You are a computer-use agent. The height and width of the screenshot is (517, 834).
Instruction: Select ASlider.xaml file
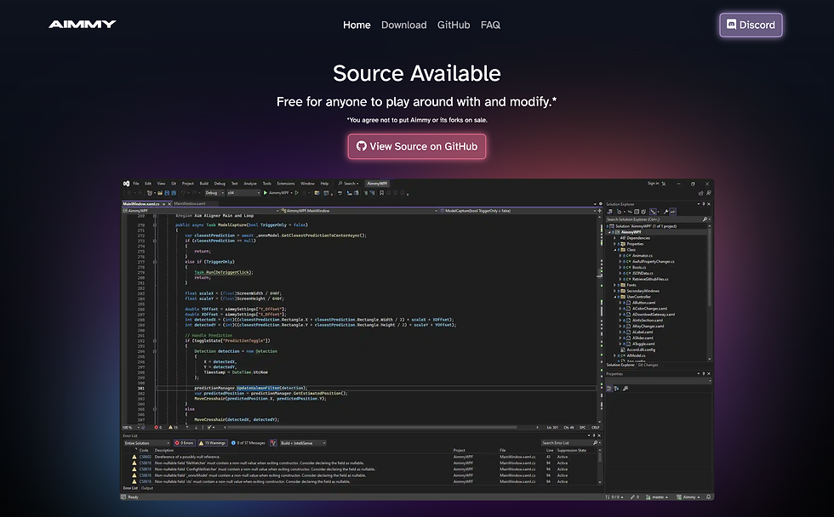point(643,338)
